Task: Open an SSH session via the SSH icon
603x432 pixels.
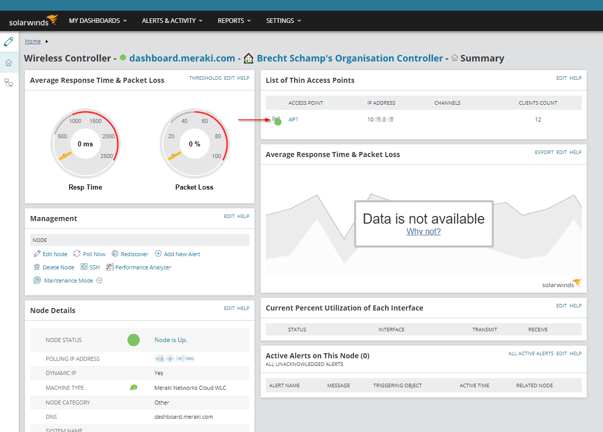Action: pyautogui.click(x=83, y=267)
